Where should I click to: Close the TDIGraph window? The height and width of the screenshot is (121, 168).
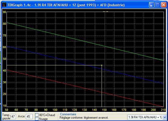coord(164,5)
